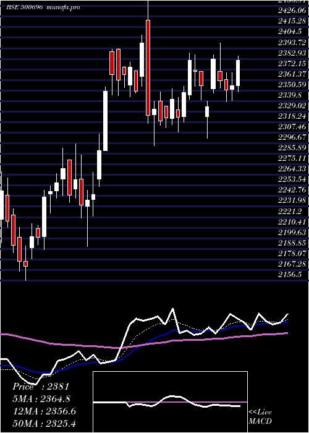This screenshot has height=433, width=309.
Task: Click the BSE 500696 ticker label
Action: point(24,7)
